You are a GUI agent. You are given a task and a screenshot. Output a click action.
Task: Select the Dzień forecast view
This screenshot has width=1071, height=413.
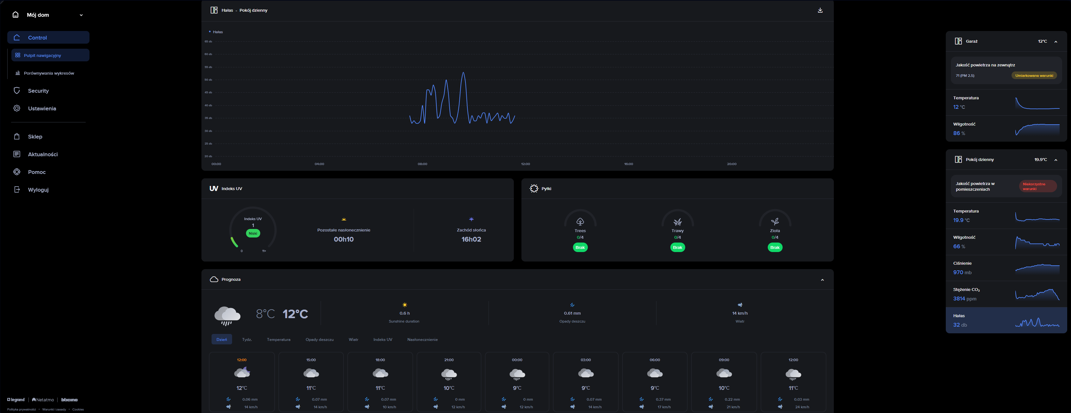click(222, 339)
